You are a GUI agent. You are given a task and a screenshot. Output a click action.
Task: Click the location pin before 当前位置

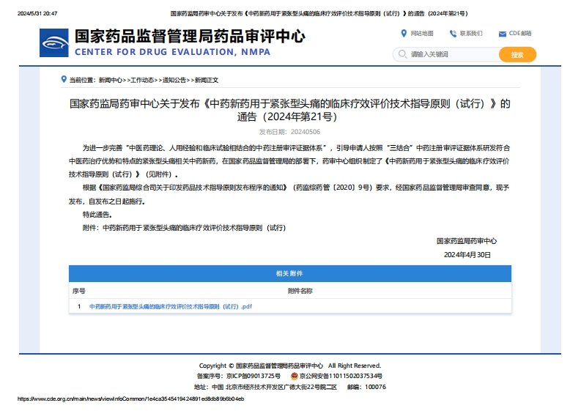pyautogui.click(x=64, y=79)
